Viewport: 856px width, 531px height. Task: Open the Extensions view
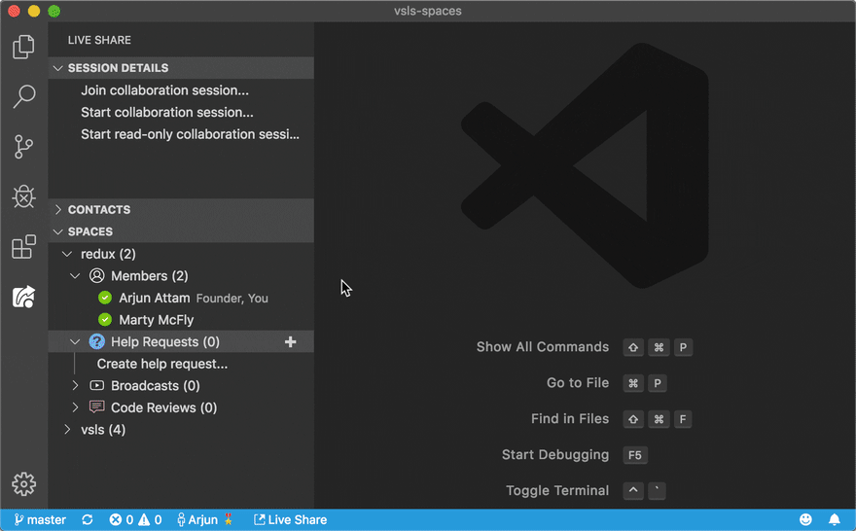[23, 247]
